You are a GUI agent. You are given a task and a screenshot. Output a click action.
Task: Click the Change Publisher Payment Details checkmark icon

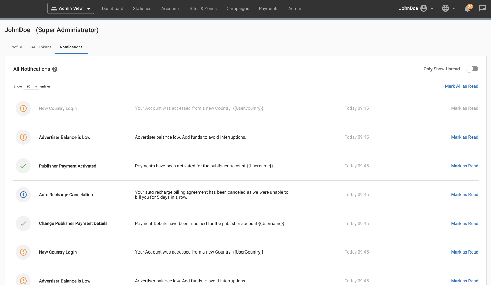pos(23,223)
